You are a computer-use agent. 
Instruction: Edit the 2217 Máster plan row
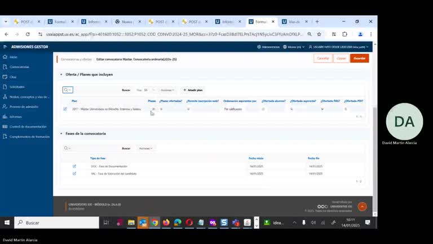click(x=65, y=109)
